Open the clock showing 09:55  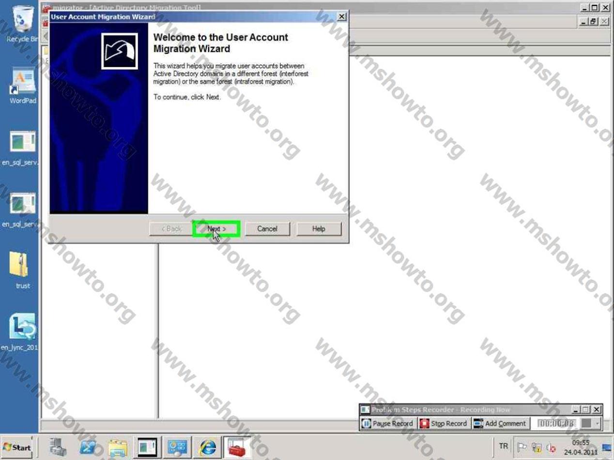(580, 447)
